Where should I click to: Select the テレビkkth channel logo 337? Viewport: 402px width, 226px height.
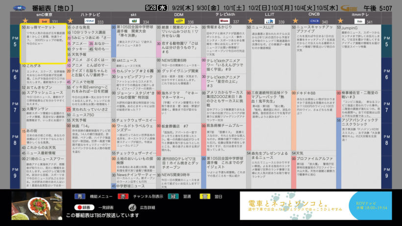(x=225, y=21)
